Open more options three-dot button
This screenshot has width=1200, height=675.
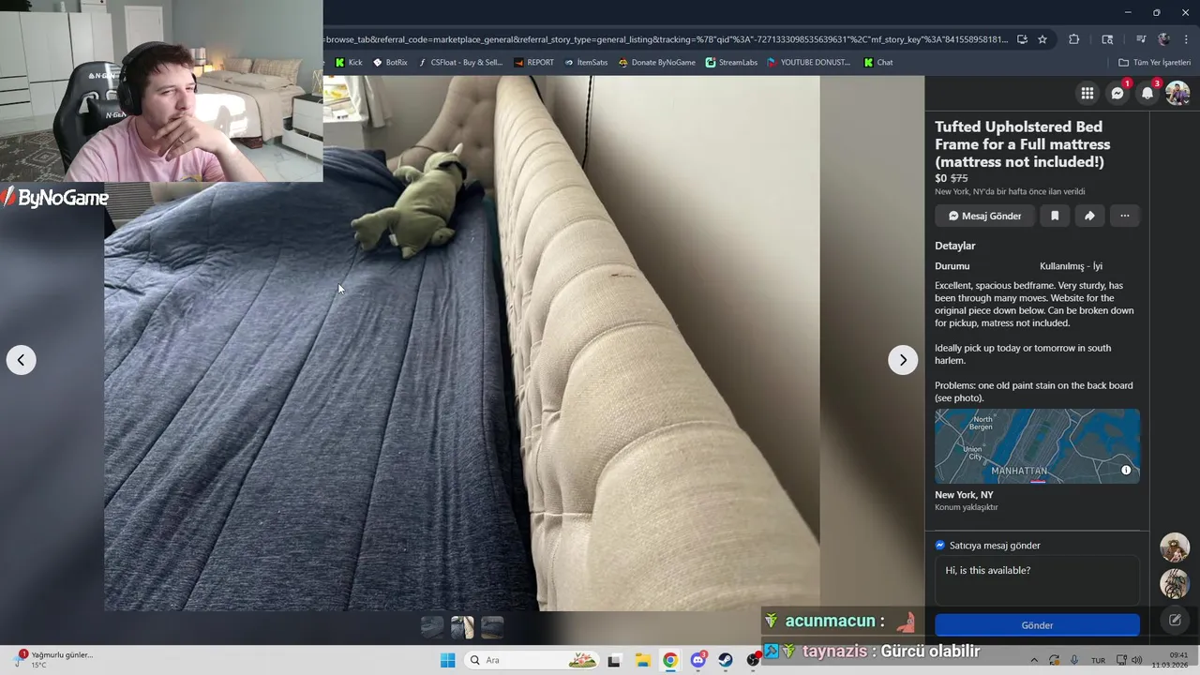pyautogui.click(x=1125, y=216)
